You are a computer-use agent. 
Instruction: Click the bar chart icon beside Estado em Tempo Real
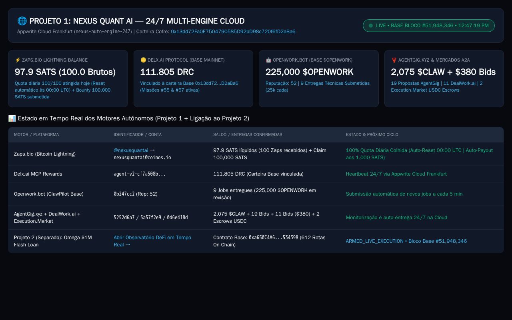(12, 118)
